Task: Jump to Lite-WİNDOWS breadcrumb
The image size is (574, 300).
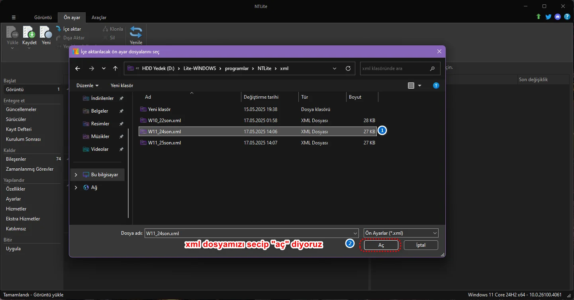Action: click(x=199, y=68)
